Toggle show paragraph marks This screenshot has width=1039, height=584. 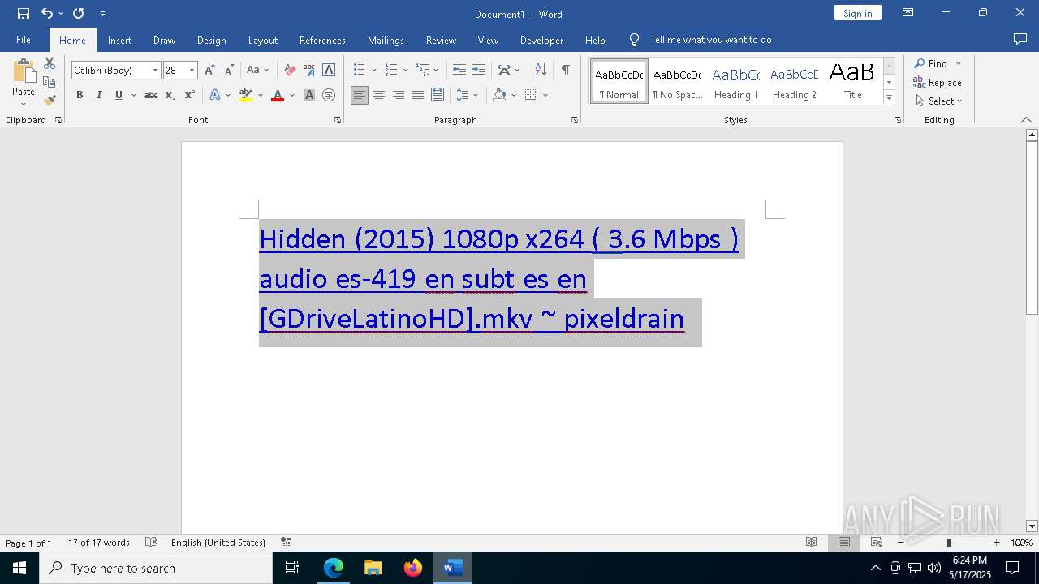(x=565, y=71)
